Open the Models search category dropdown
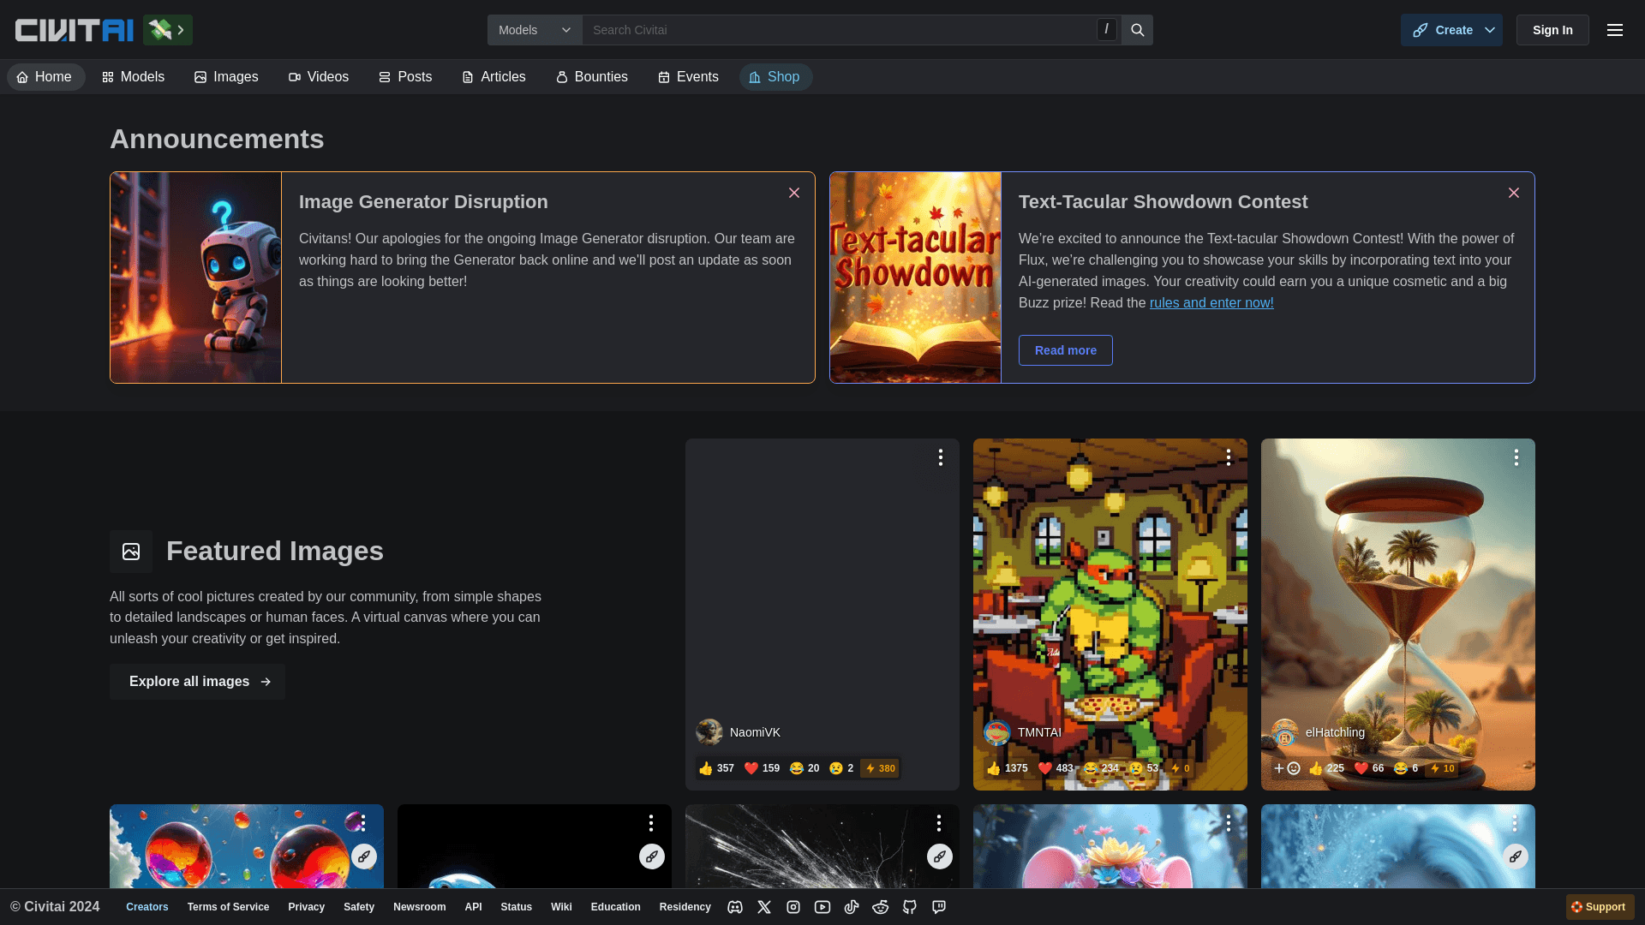The width and height of the screenshot is (1645, 925). click(x=535, y=30)
